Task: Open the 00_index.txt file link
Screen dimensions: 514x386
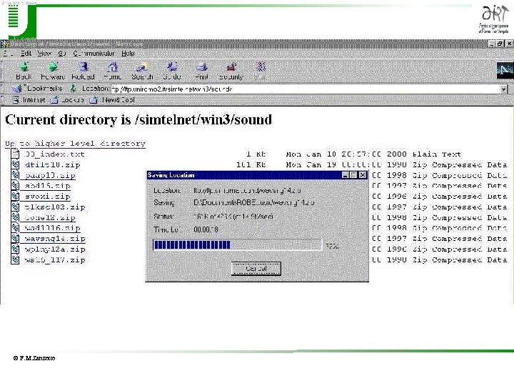Action: pos(55,154)
